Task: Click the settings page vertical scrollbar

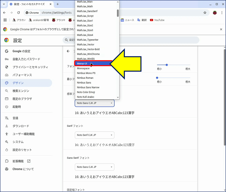Action: 225,97
